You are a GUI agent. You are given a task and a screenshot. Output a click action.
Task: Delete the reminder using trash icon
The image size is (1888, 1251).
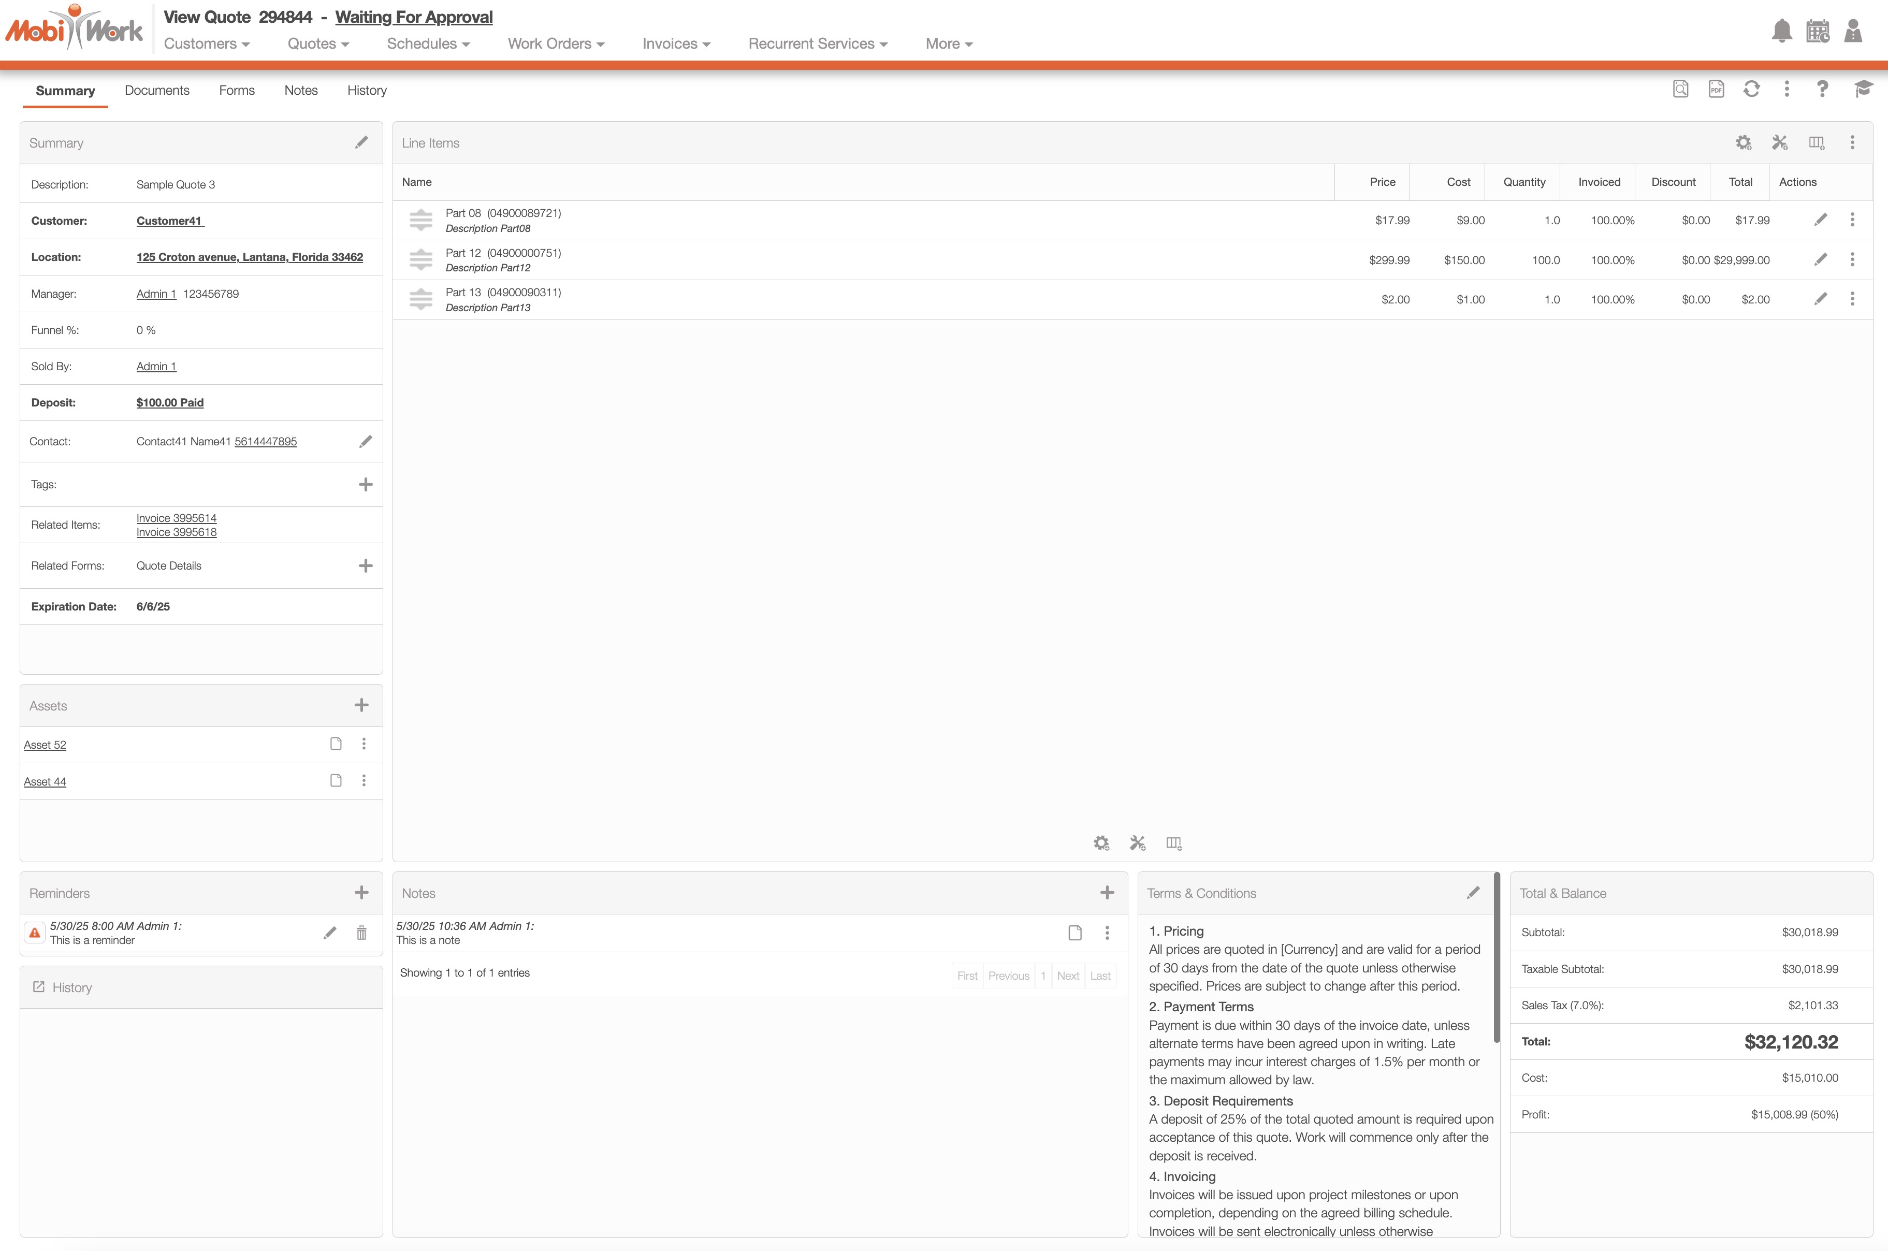[361, 933]
